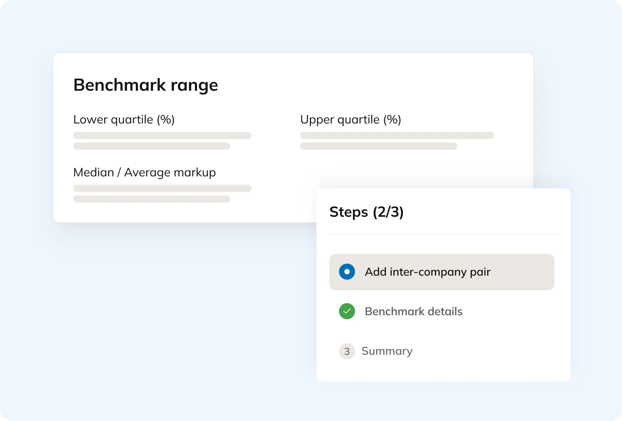Click the Upper quartile (%) label
This screenshot has height=421, width=622.
[x=351, y=120]
